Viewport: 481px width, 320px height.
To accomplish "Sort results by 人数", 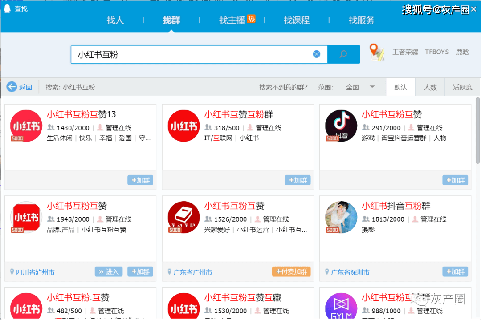I will (x=430, y=87).
